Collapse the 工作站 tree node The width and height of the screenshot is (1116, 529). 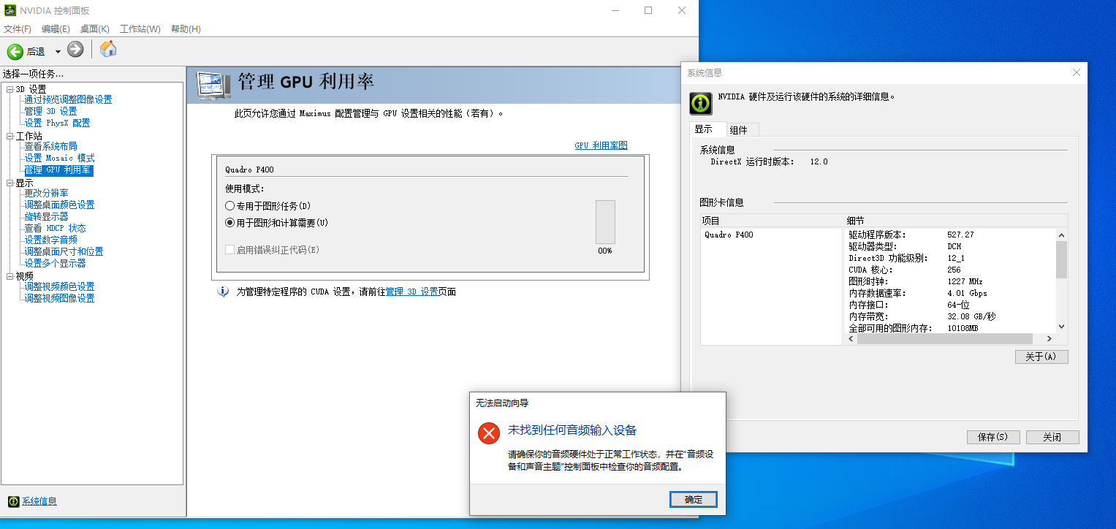coord(10,137)
